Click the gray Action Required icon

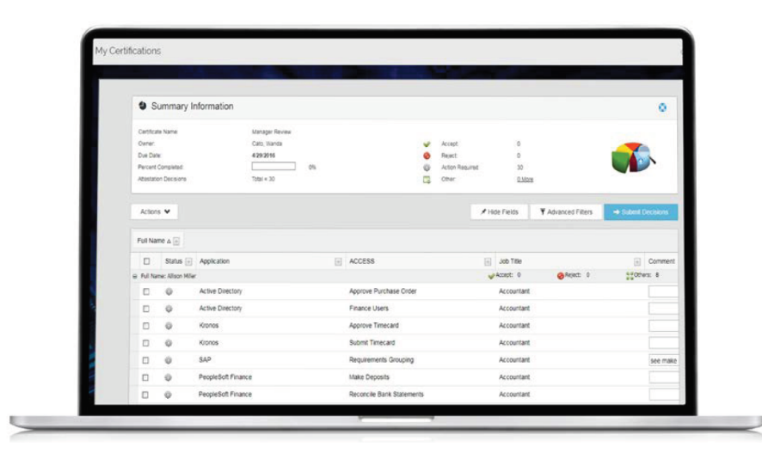click(x=427, y=168)
